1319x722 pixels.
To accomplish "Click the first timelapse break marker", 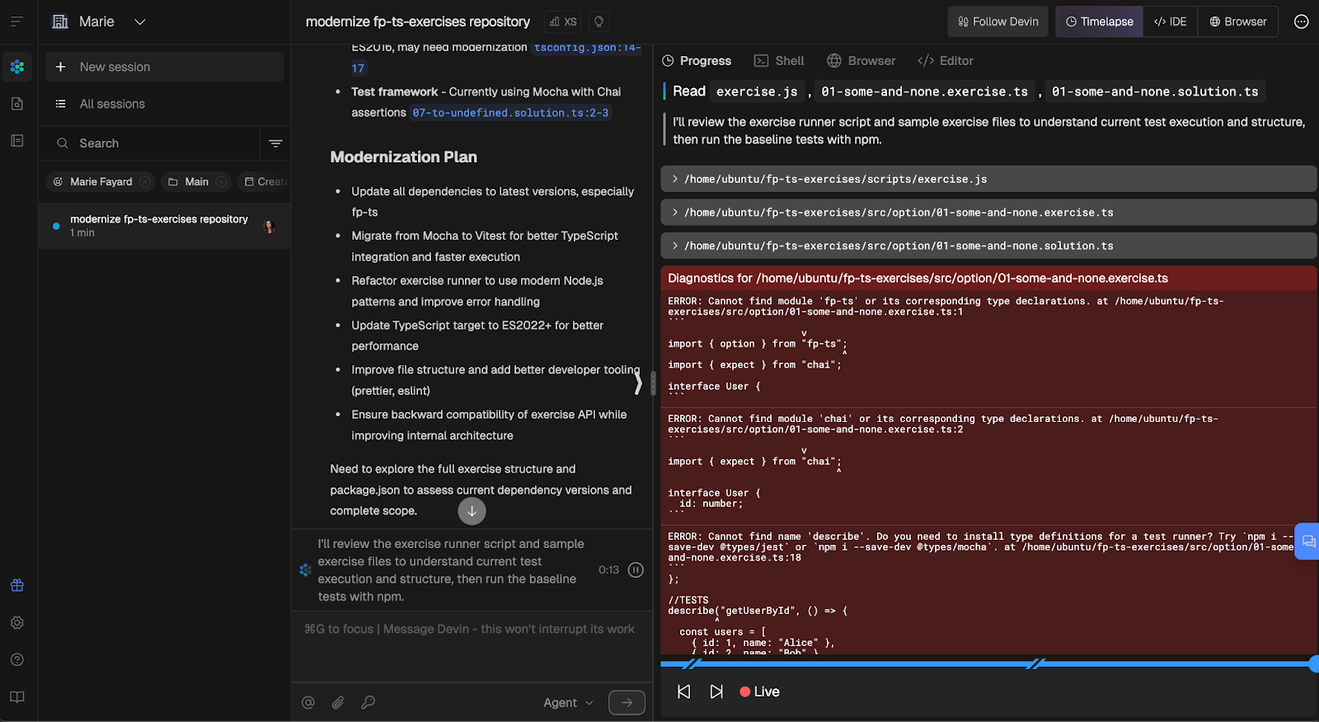I will (692, 664).
